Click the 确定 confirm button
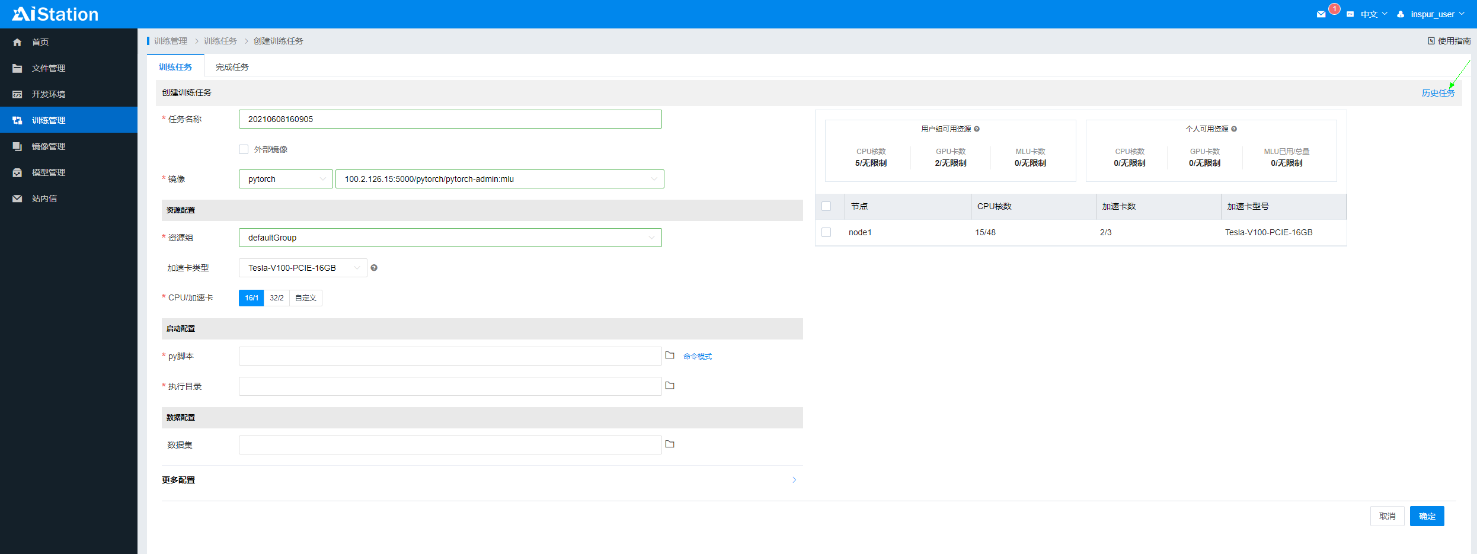 (x=1427, y=516)
